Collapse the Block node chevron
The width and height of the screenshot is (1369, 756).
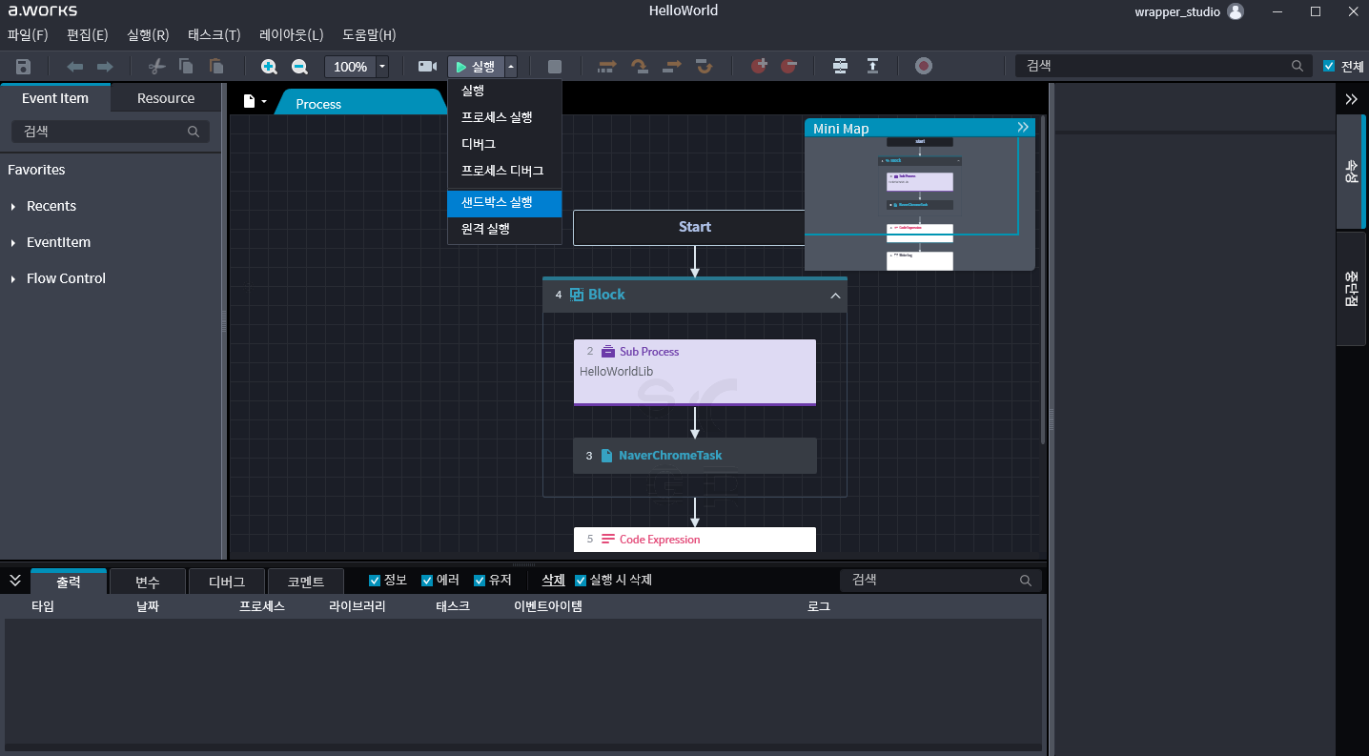click(x=835, y=296)
